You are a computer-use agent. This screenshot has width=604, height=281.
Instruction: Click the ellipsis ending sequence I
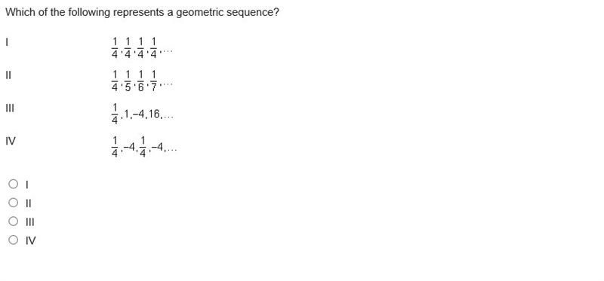point(168,50)
